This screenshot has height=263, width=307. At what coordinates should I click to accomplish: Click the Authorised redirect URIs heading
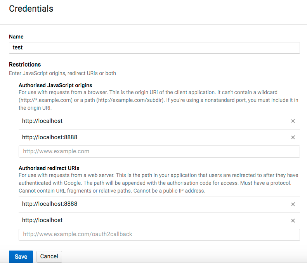click(x=49, y=168)
